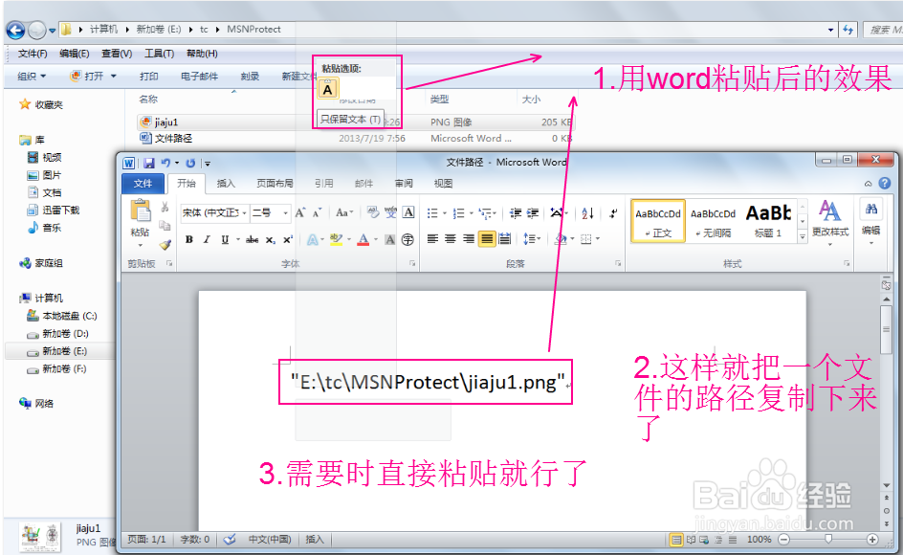
Task: Click the Decrease Indent icon
Action: [x=516, y=213]
